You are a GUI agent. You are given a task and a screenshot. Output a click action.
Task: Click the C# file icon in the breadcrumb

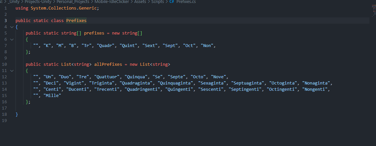click(x=172, y=2)
